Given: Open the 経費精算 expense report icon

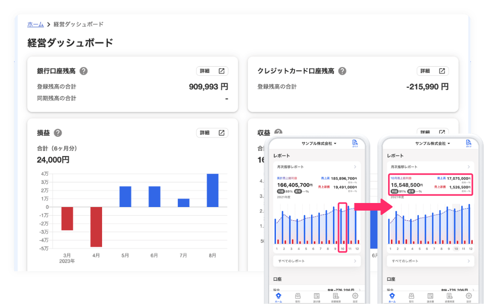Looking at the screenshot, I should tap(336, 297).
